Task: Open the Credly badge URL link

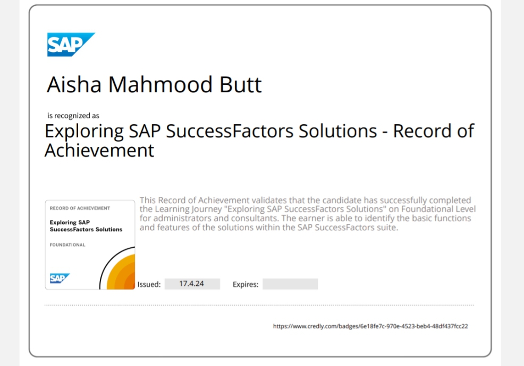Action: coord(370,326)
